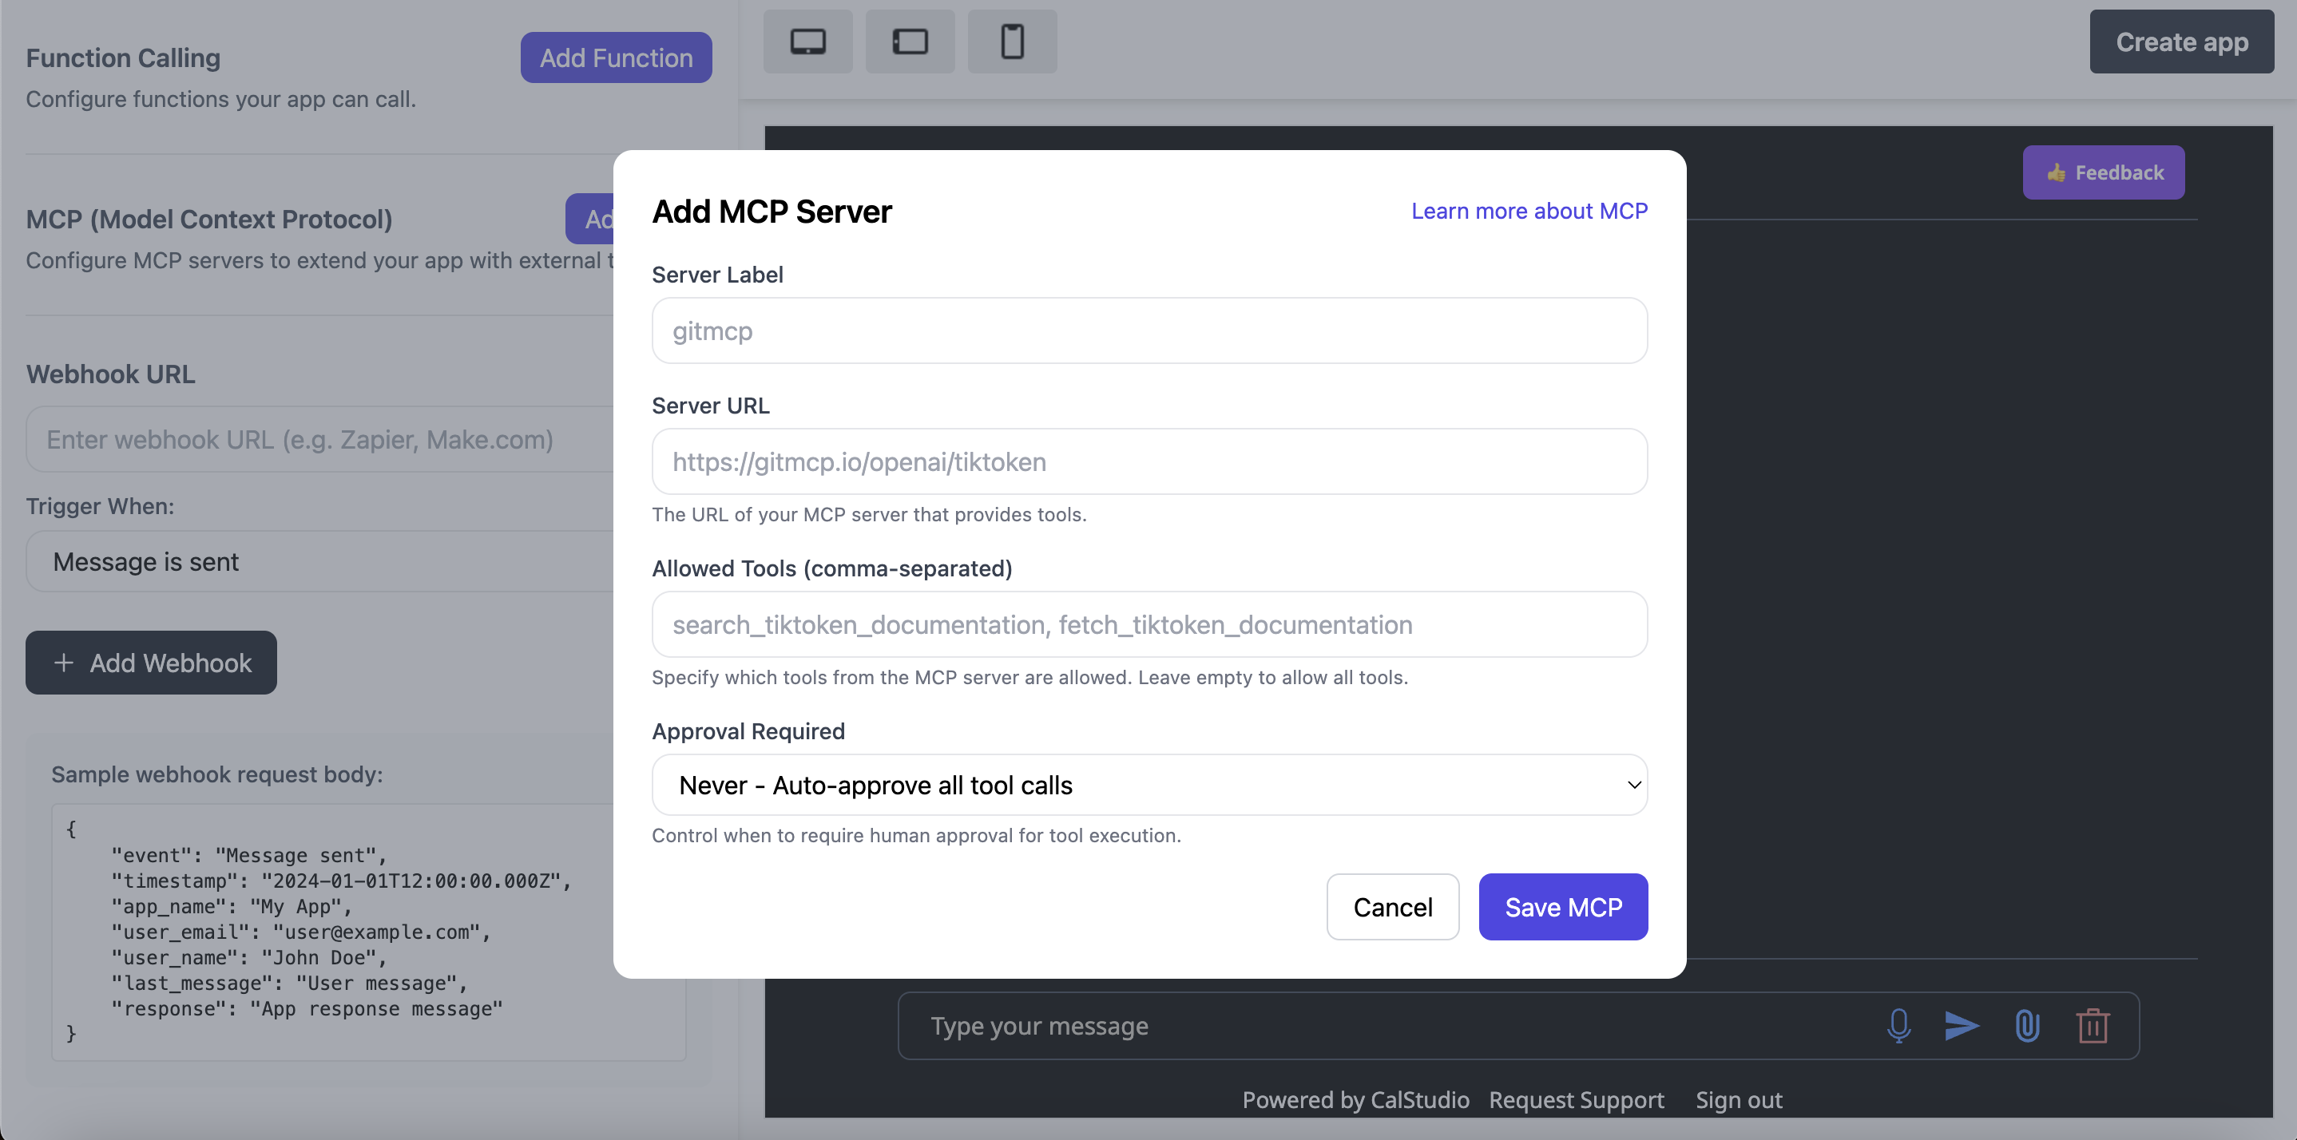Click the trash icon to clear chat
This screenshot has height=1140, width=2297.
[2093, 1026]
